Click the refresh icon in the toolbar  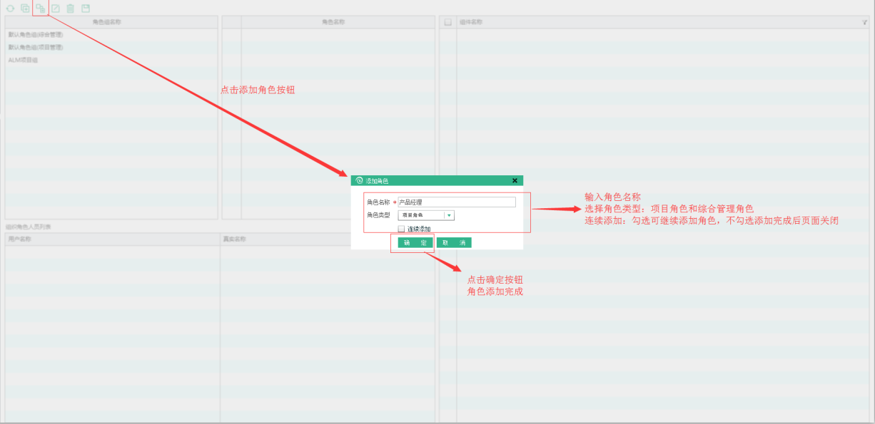(10, 9)
